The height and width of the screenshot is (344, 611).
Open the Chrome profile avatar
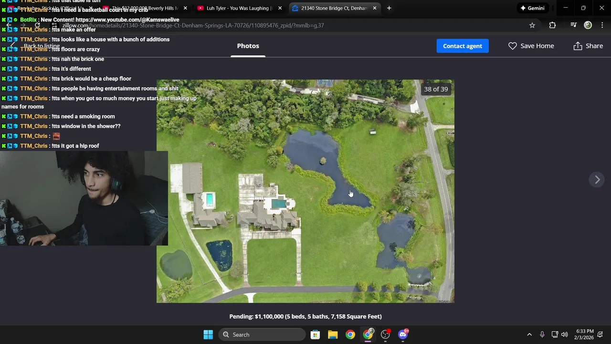(588, 25)
